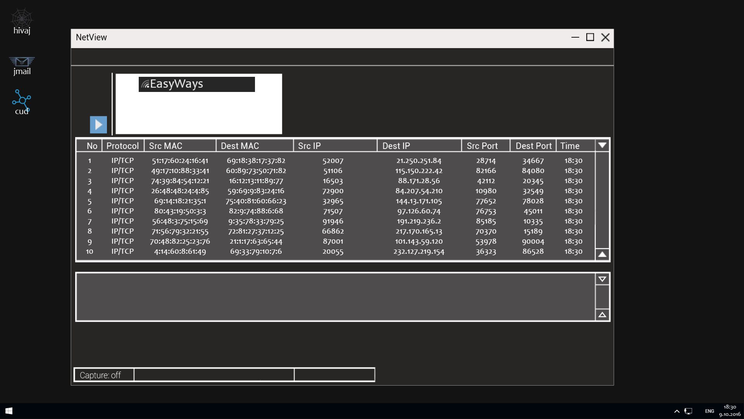The width and height of the screenshot is (744, 419).
Task: Sort packets by the Protocol column
Action: click(122, 145)
